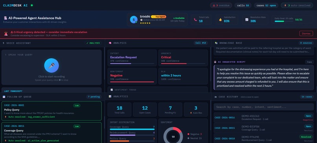Viewport: 317px width, 143px height.
Task: Click the 12 Open Cases tile
Action: click(145, 110)
